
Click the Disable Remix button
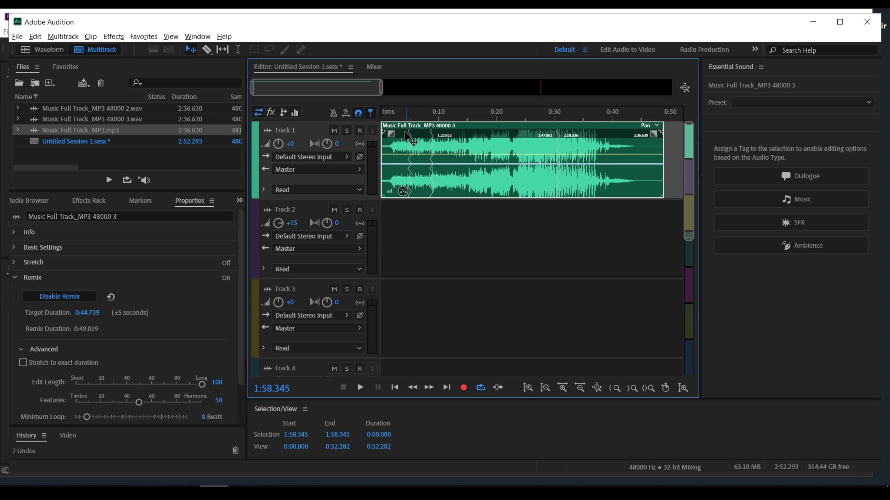tap(59, 296)
